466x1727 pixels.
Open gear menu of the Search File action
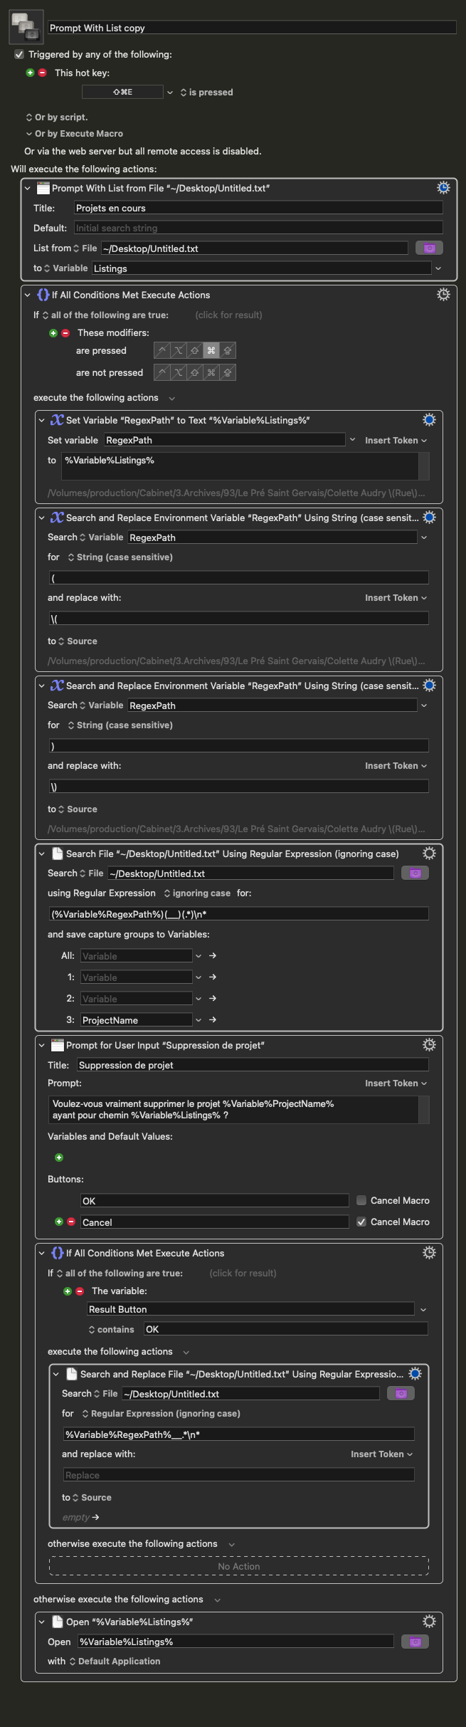tap(428, 854)
